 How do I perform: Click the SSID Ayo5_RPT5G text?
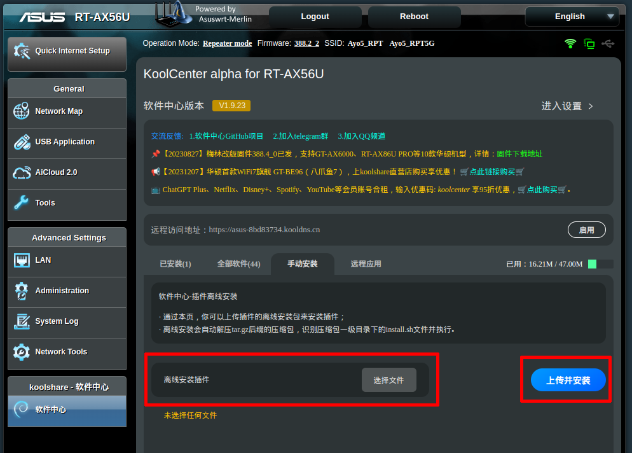412,43
